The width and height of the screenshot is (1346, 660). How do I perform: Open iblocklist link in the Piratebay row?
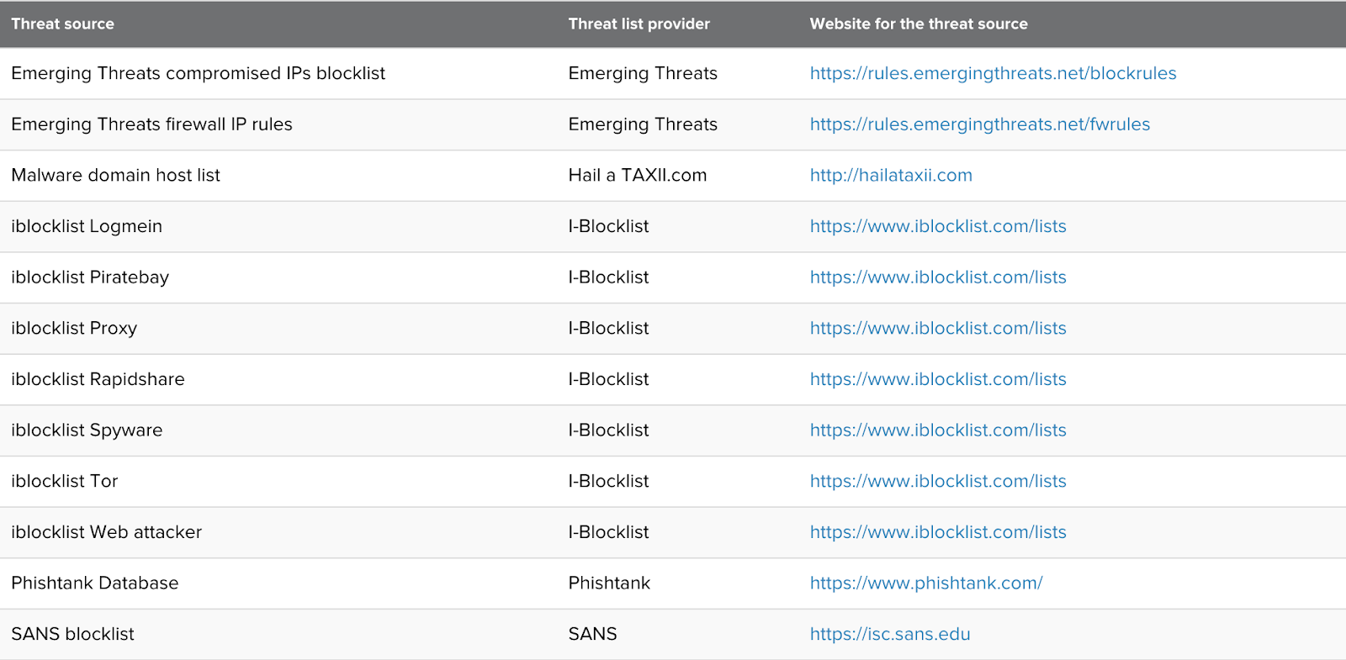click(938, 277)
